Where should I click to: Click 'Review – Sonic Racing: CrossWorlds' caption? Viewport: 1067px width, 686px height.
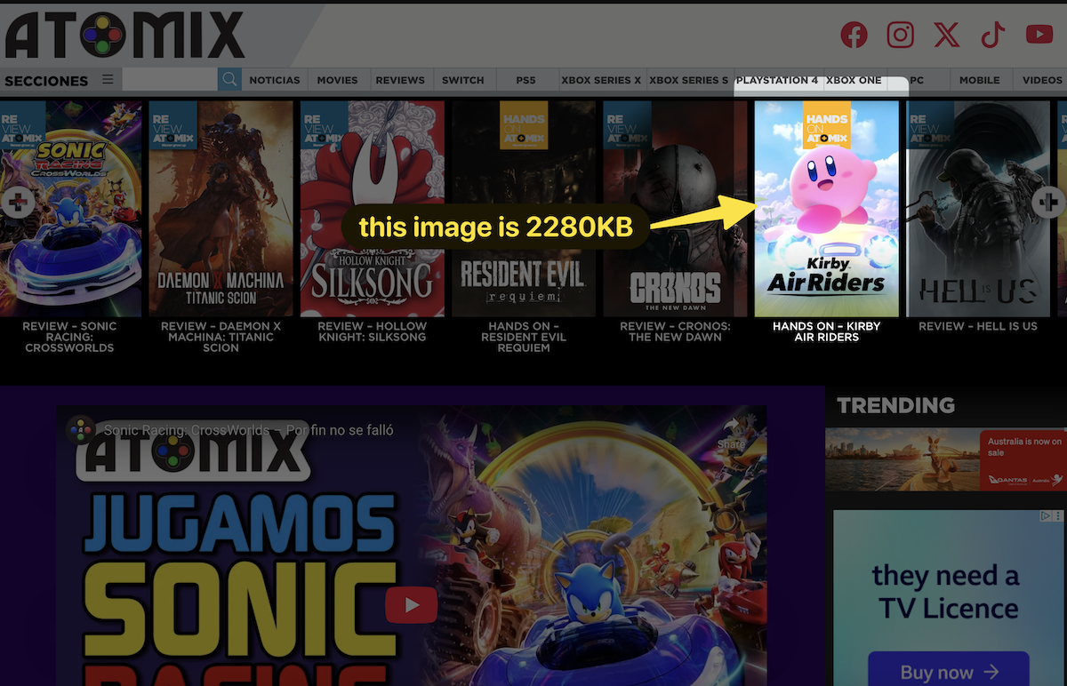tap(69, 337)
